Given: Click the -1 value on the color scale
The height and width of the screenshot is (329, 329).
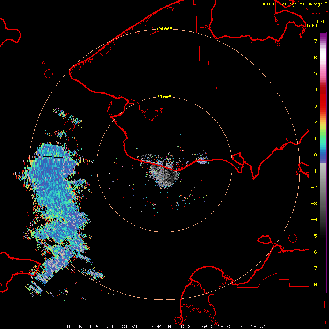Looking at the screenshot, I should click(x=314, y=171).
